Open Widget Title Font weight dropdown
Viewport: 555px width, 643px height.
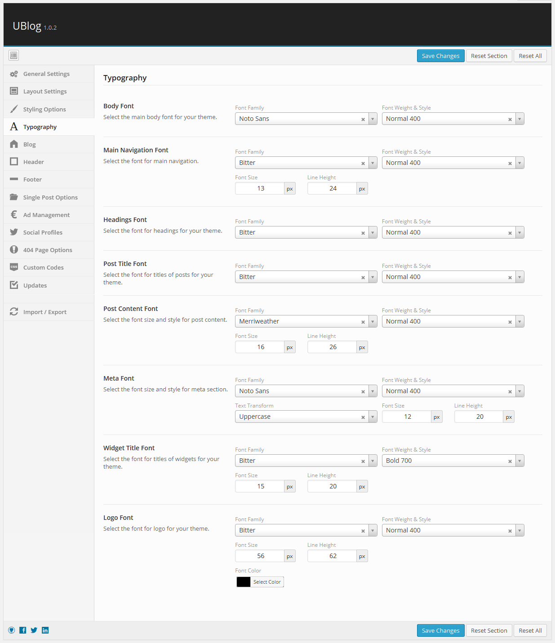click(519, 461)
